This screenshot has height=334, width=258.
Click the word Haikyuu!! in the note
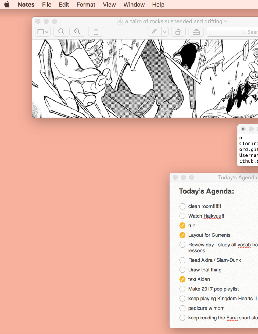(x=214, y=216)
